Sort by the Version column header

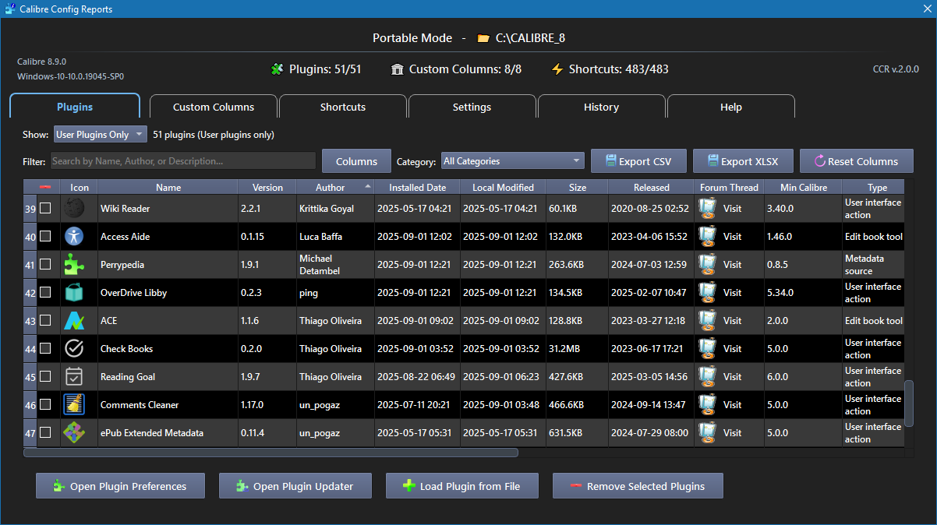(267, 188)
